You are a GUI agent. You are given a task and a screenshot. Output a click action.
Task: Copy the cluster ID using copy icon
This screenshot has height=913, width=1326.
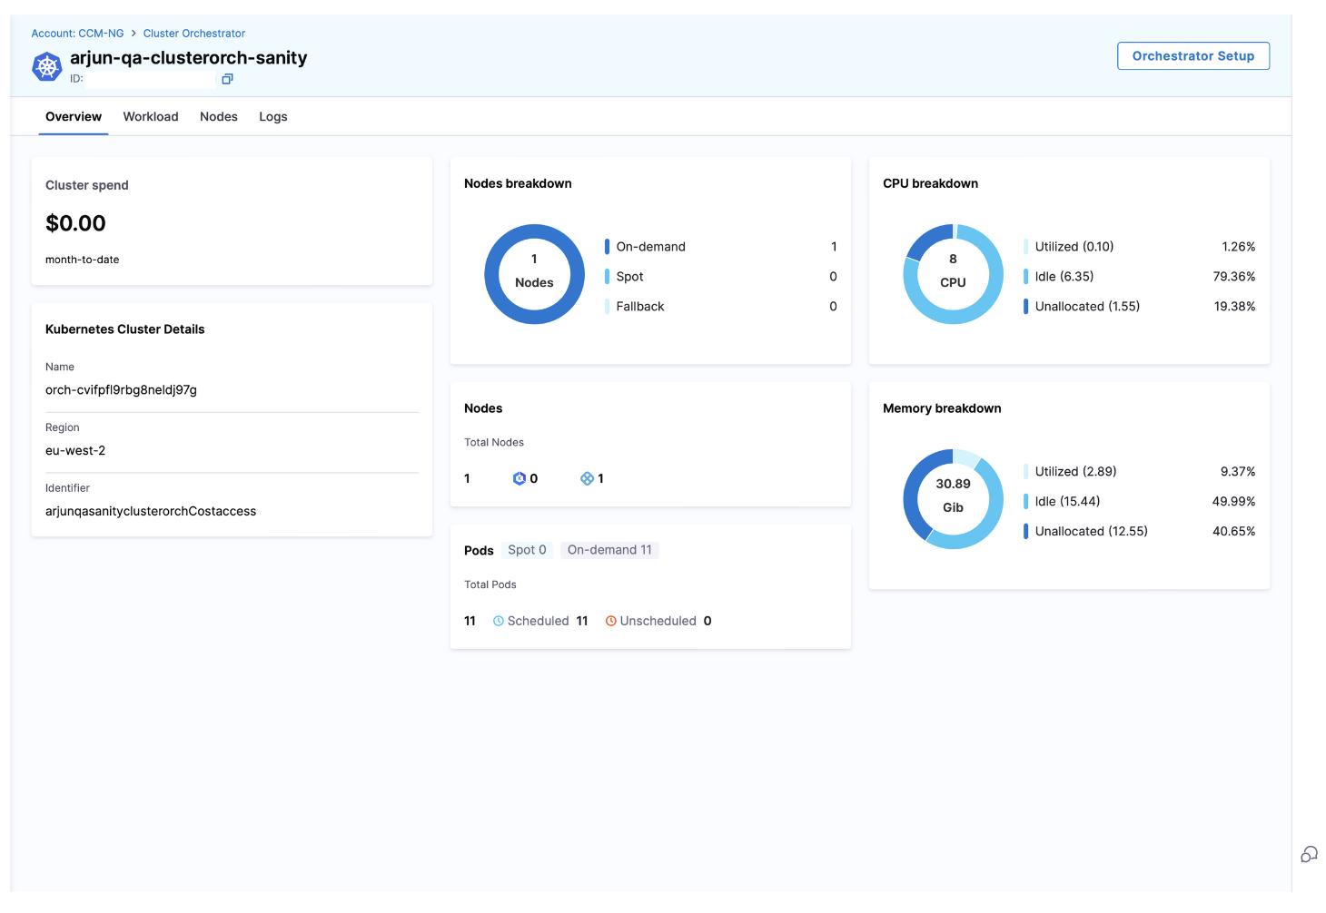coord(227,79)
